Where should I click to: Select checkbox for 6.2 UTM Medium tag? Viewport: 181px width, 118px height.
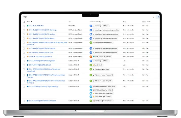24,34
